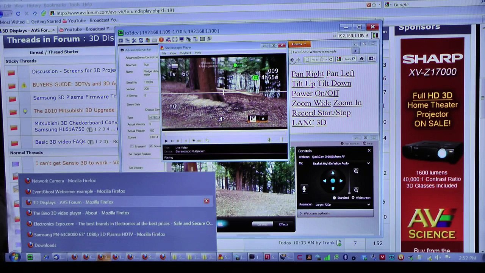Select the Widescreen aspect ratio radio button
The width and height of the screenshot is (485, 273).
pos(353,198)
